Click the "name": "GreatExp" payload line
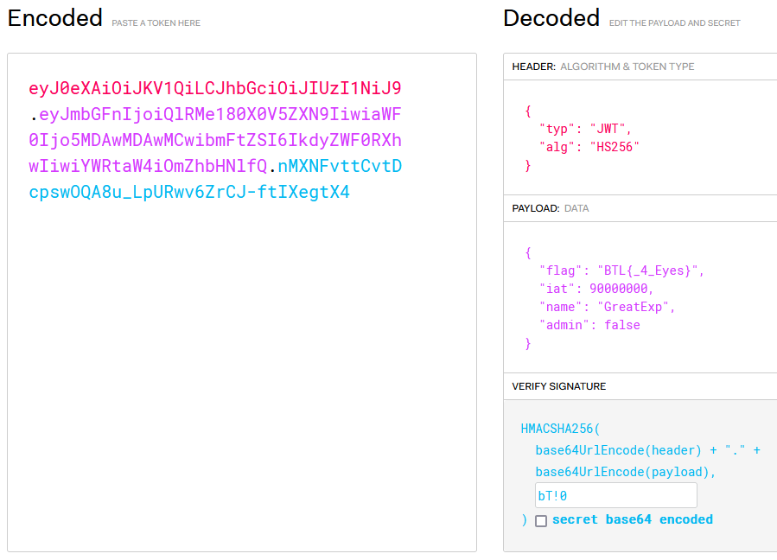777x560 pixels. [x=607, y=307]
